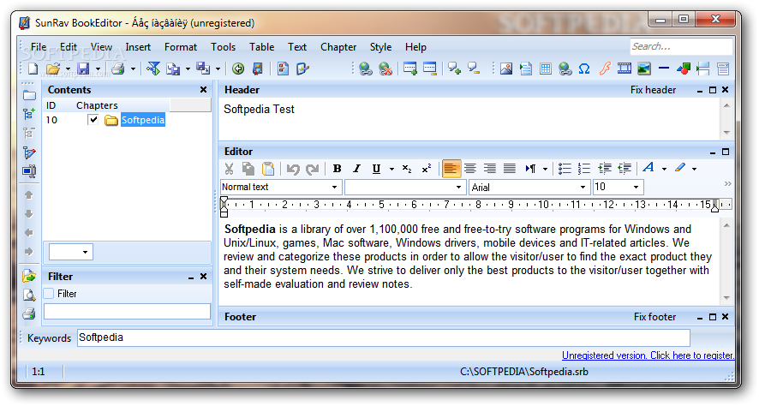Click the Fix header button
The image size is (759, 406).
653,90
